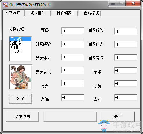Click the 关于 about button
143x134 pixels.
pyautogui.click(x=118, y=116)
